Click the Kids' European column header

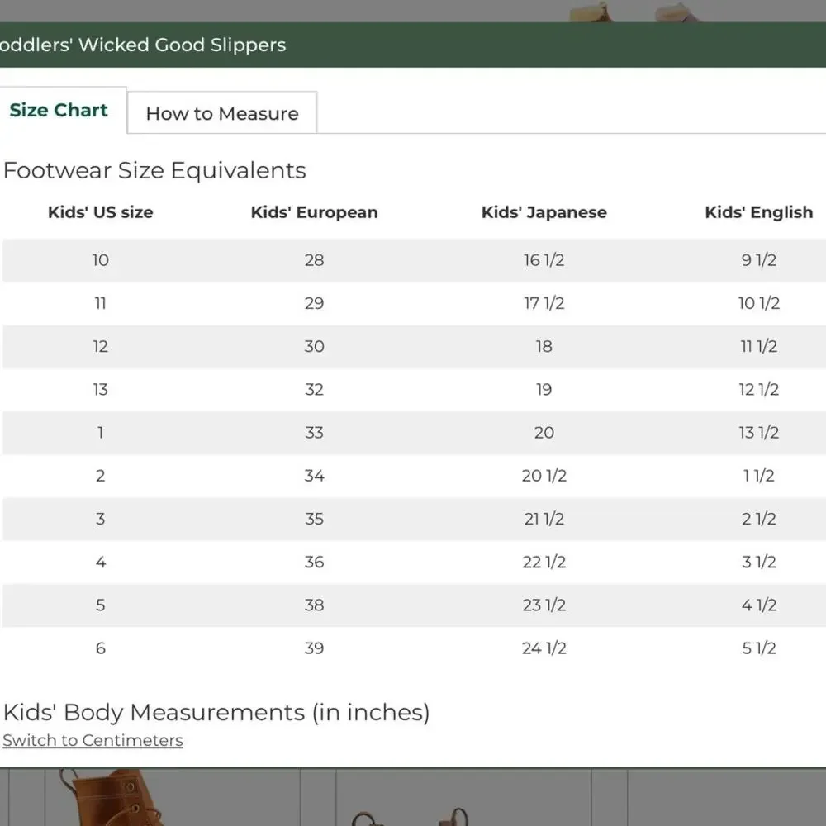315,211
